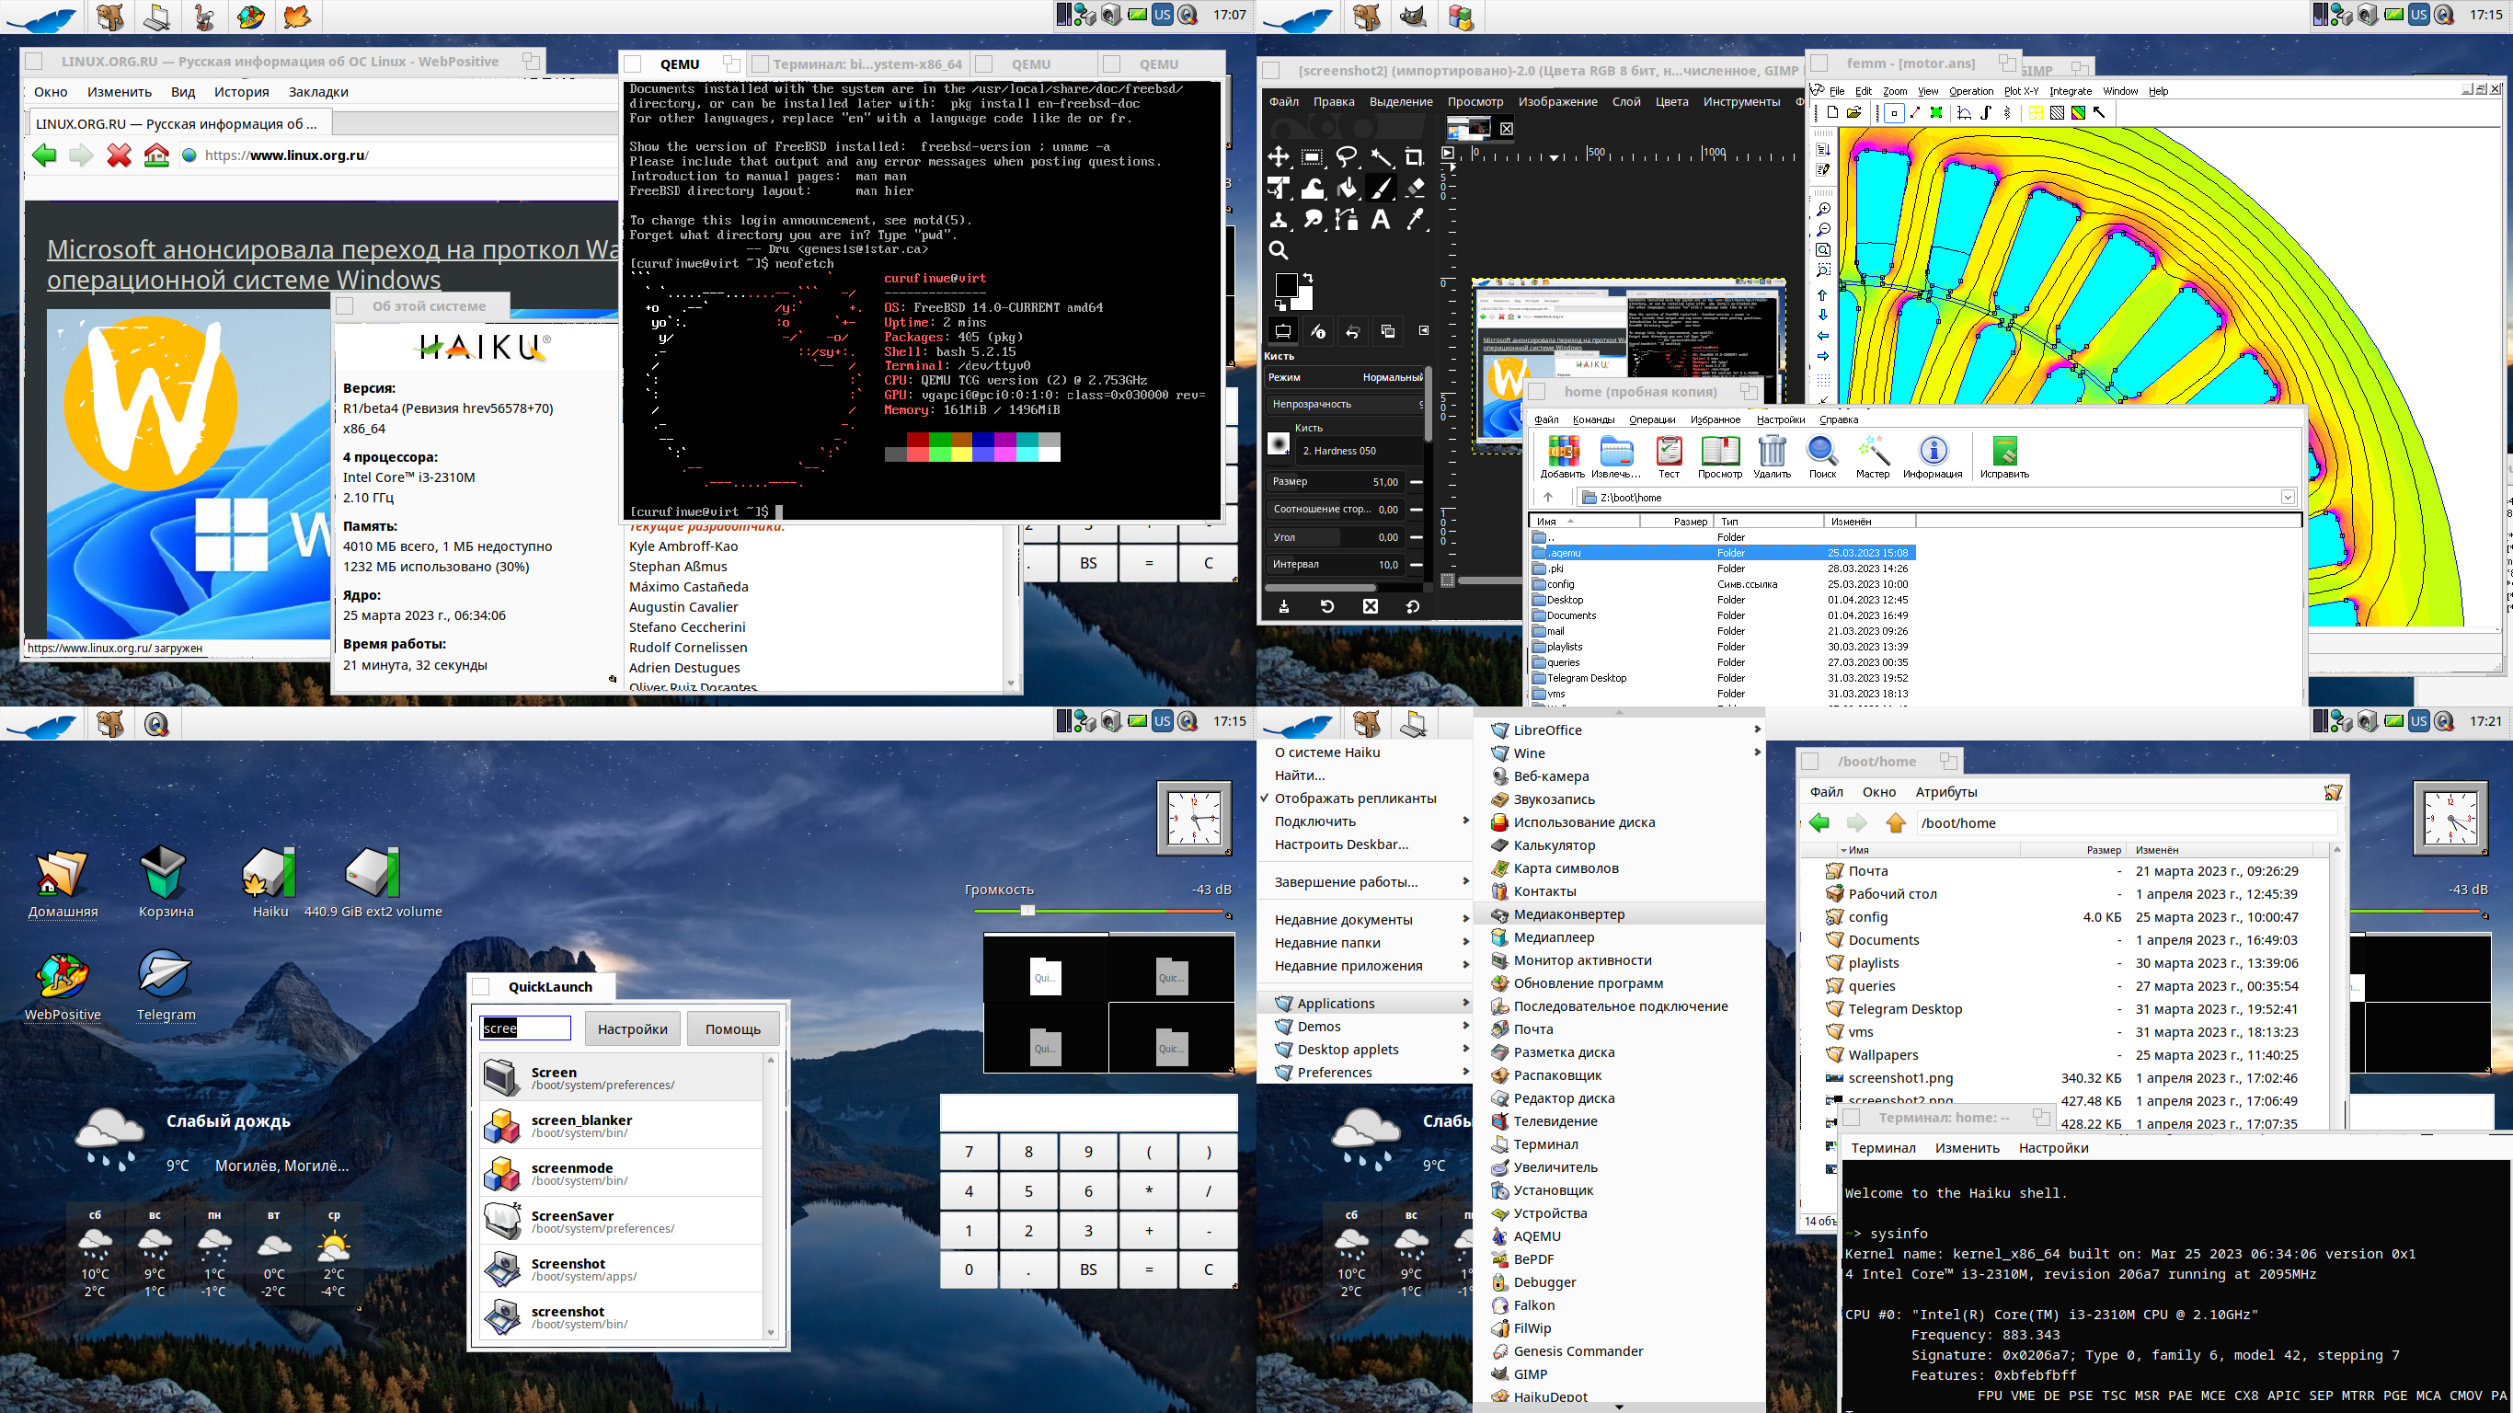Open a file via femm's folder icon

[1853, 113]
